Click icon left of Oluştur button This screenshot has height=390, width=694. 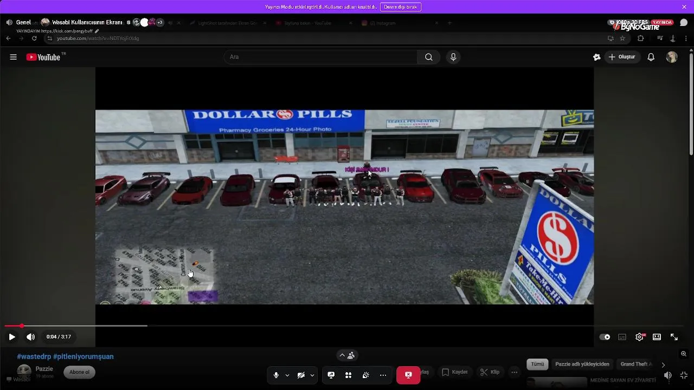(597, 57)
